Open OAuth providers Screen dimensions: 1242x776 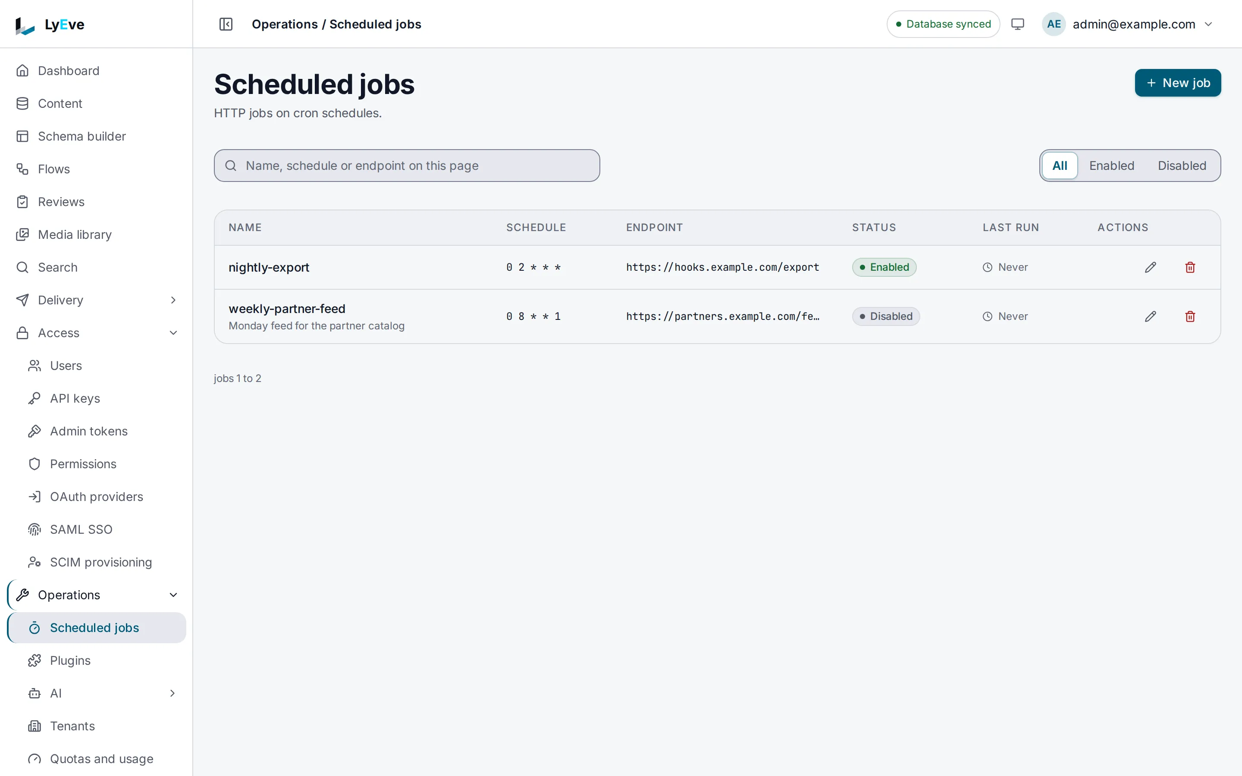(97, 497)
